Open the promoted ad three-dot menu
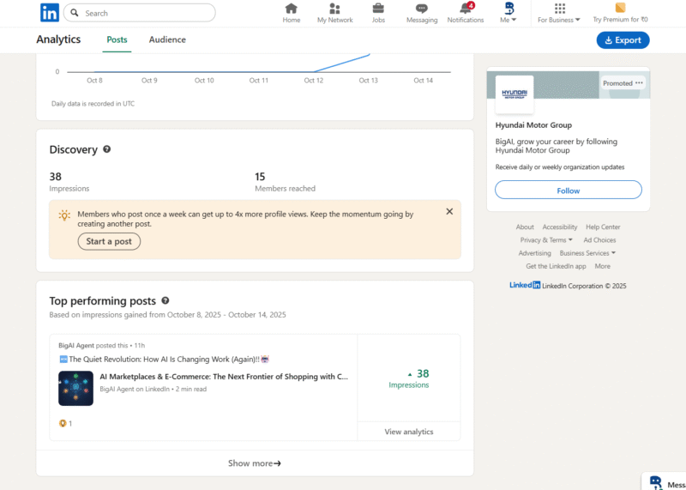 point(639,83)
